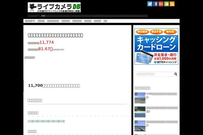
Task: Open the orange RSS feed icon
Action: 172,4
